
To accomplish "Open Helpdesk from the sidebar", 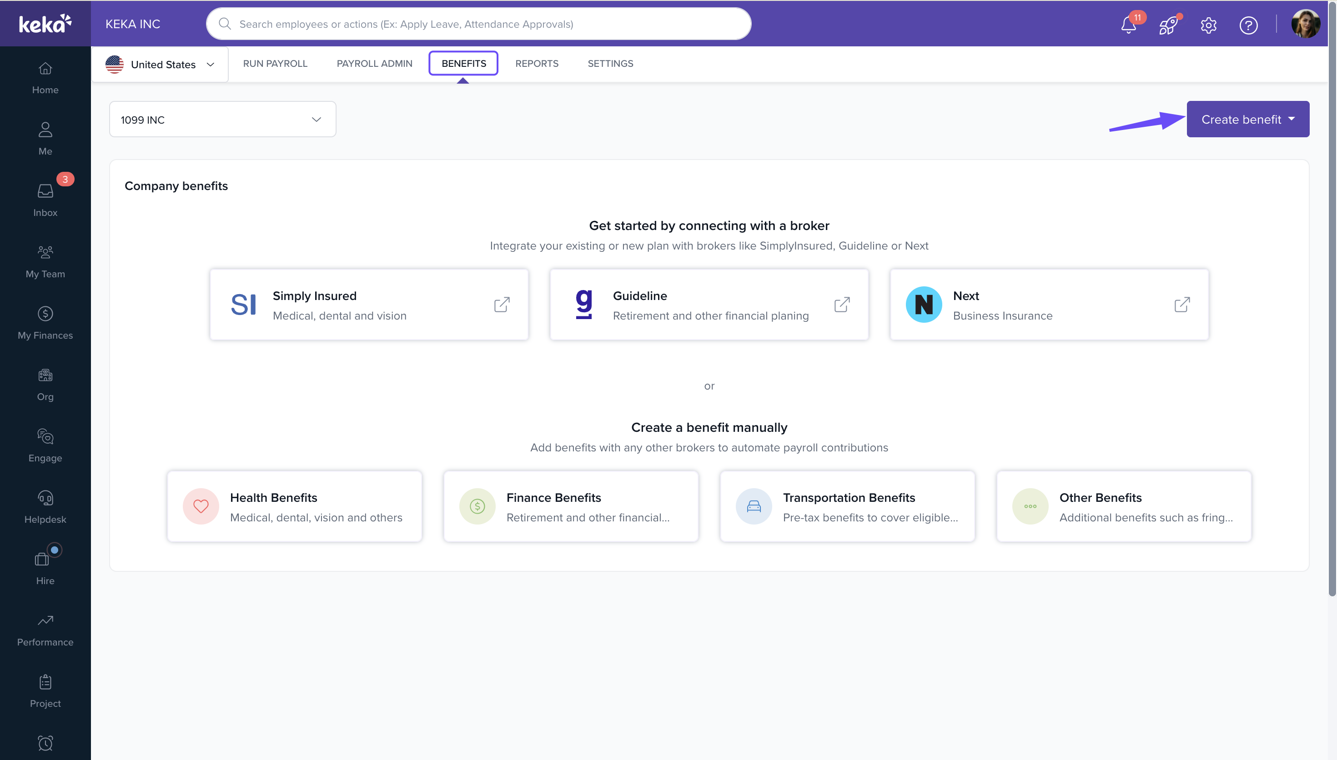I will pos(45,506).
